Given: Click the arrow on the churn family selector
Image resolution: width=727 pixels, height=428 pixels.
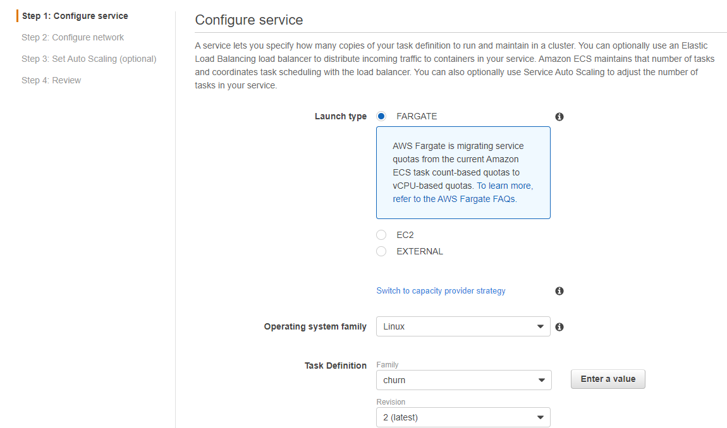Looking at the screenshot, I should (x=541, y=380).
